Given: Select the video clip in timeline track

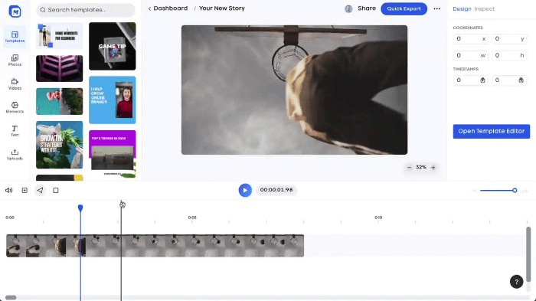Looking at the screenshot, I should 155,246.
